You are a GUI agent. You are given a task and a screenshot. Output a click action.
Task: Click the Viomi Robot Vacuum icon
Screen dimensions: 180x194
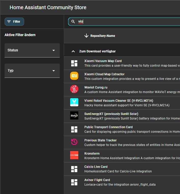(74, 102)
